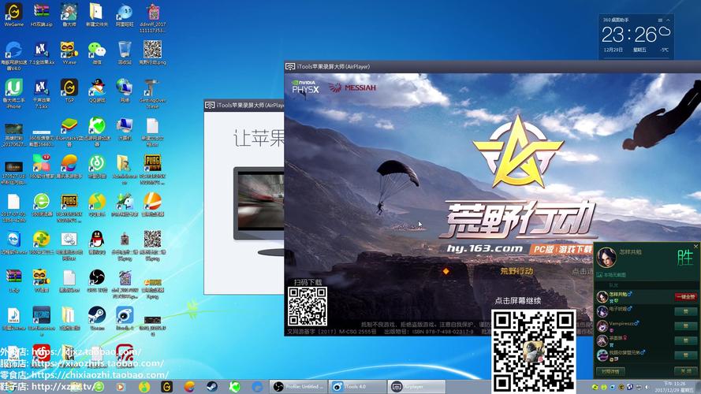Open the QR code png desktop file
701x394 pixels.
pyautogui.click(x=152, y=53)
